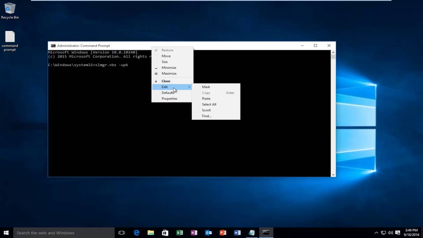Show hidden system tray icons
The height and width of the screenshot is (238, 423).
[376, 233]
